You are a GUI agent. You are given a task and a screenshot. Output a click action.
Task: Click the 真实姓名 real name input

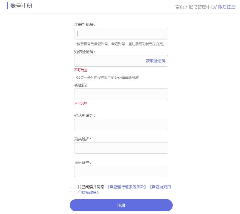pos(121,148)
